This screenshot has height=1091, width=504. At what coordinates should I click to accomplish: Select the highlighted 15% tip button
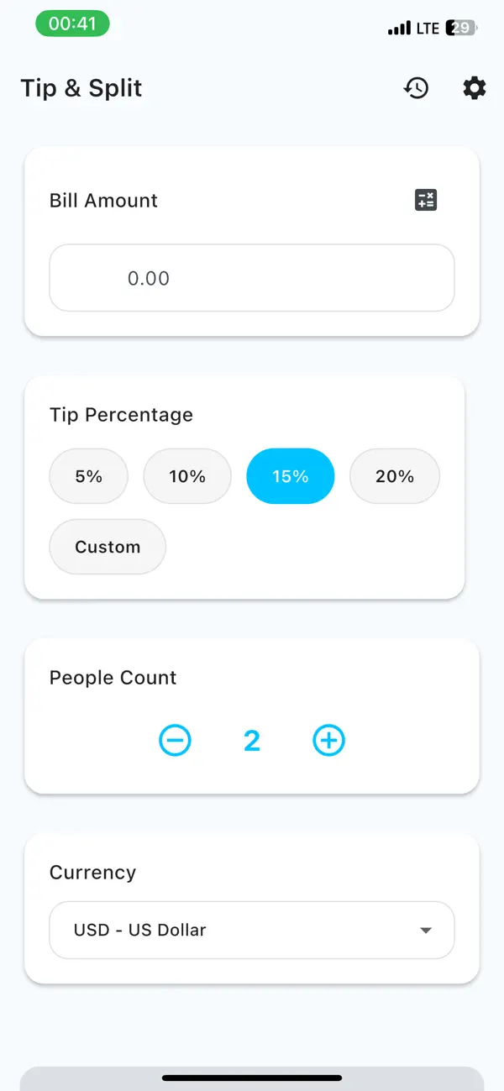290,476
